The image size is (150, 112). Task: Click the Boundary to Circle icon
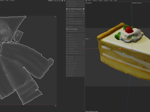pyautogui.click(x=67, y=51)
